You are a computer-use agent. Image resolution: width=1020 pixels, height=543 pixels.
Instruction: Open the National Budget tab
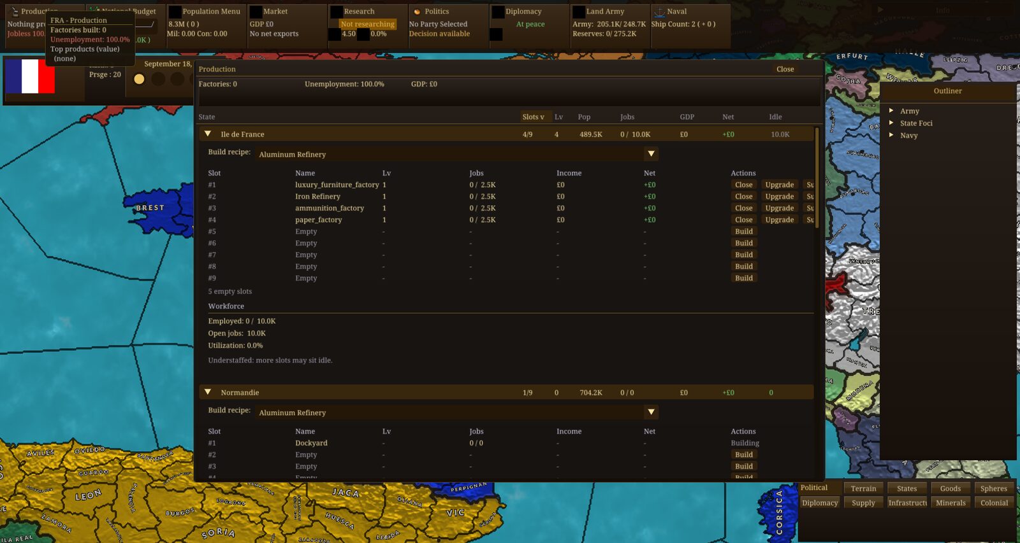(x=145, y=11)
